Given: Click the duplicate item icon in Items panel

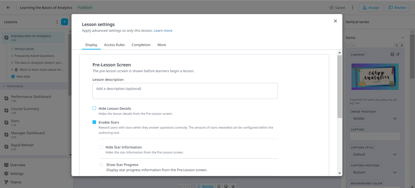Looking at the screenshot, I should click(397, 45).
